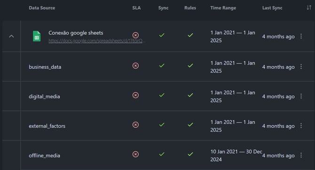Click the 10 Jan 2021 — 30 Dec 2024 range

tap(236, 155)
